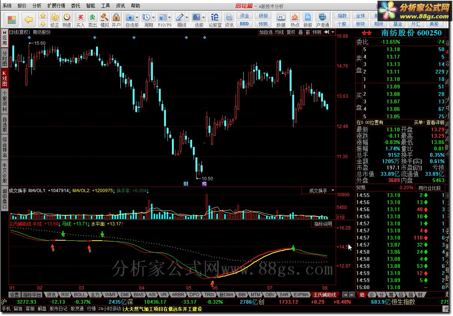Click the up arrow page button

coord(43,16)
